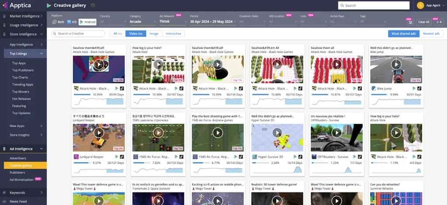447x205 pixels.
Task: Click the help icon beside Creative gallery
Action: pos(93,6)
